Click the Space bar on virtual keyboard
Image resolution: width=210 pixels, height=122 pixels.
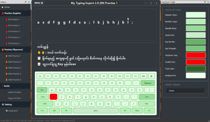[96, 111]
